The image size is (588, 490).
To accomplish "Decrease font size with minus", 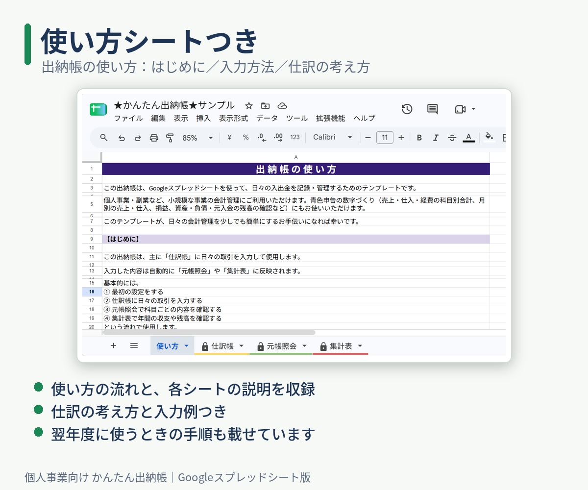I will tap(368, 138).
